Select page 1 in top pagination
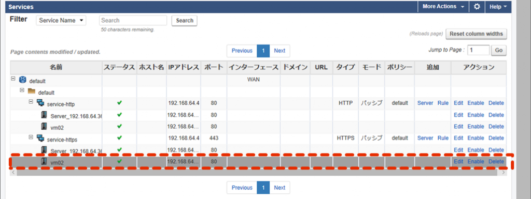Image resolution: width=531 pixels, height=199 pixels. pos(263,51)
